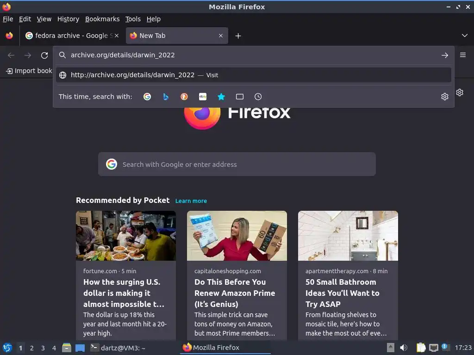Screen dimensions: 474x355
Task: Go back one page
Action: coord(11,55)
